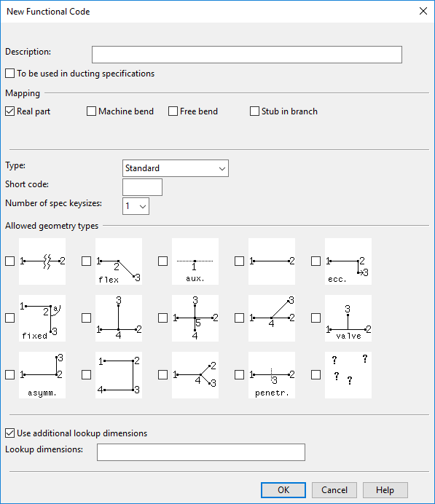Click the aux. geometry type icon
This screenshot has width=435, height=504.
(195, 261)
